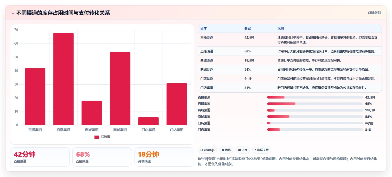Click the shortest chart bar at 6

(148, 121)
